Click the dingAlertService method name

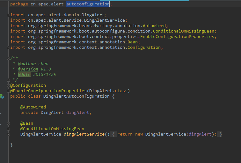tap(84, 134)
